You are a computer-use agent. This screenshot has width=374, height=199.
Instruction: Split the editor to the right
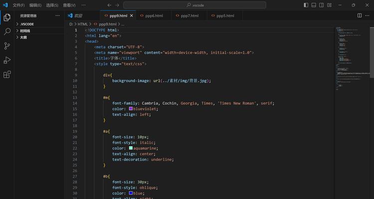pyautogui.click(x=360, y=15)
